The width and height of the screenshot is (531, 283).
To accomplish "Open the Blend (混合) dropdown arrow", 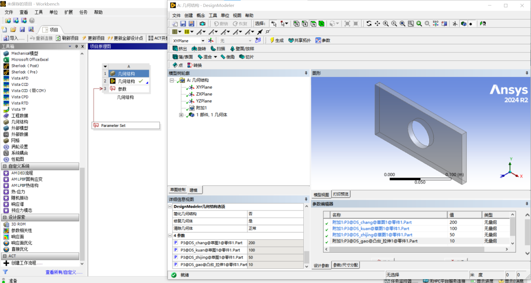I will pyautogui.click(x=215, y=57).
